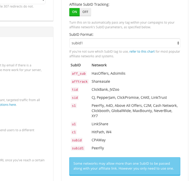The height and width of the screenshot is (181, 192).
Task: Select the afftrack SubID tag
Action: pyautogui.click(x=80, y=82)
